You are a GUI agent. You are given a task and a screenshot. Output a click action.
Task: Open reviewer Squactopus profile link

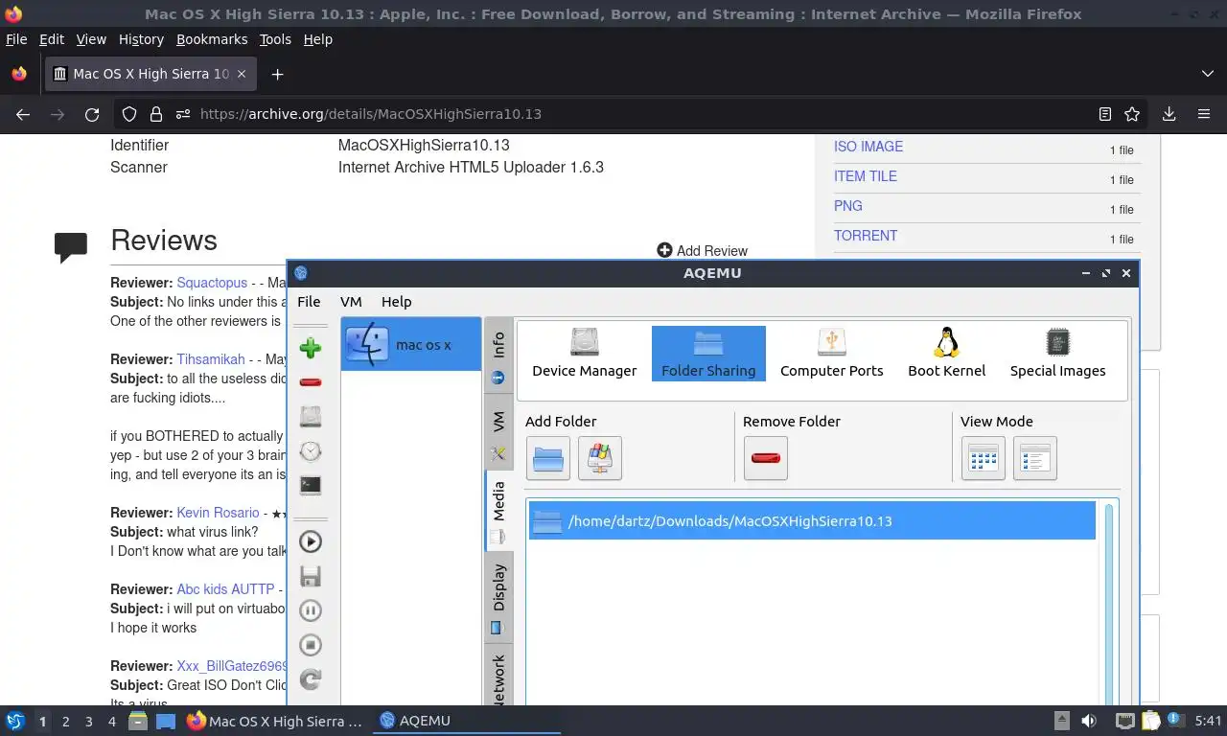[x=212, y=283]
